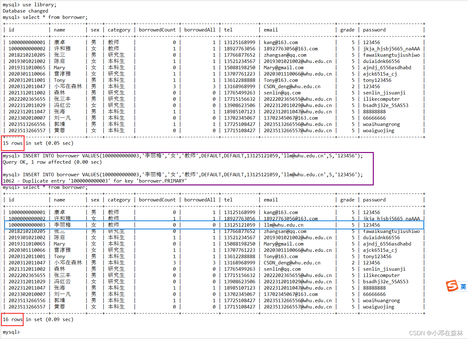Viewport: 468px width, 339px height.
Task: Click zhangsan@qq.com in the 16-row result
Action: (x=285, y=231)
